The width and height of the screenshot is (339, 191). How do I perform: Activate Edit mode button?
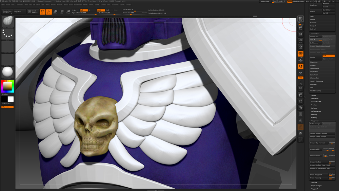pos(42,12)
